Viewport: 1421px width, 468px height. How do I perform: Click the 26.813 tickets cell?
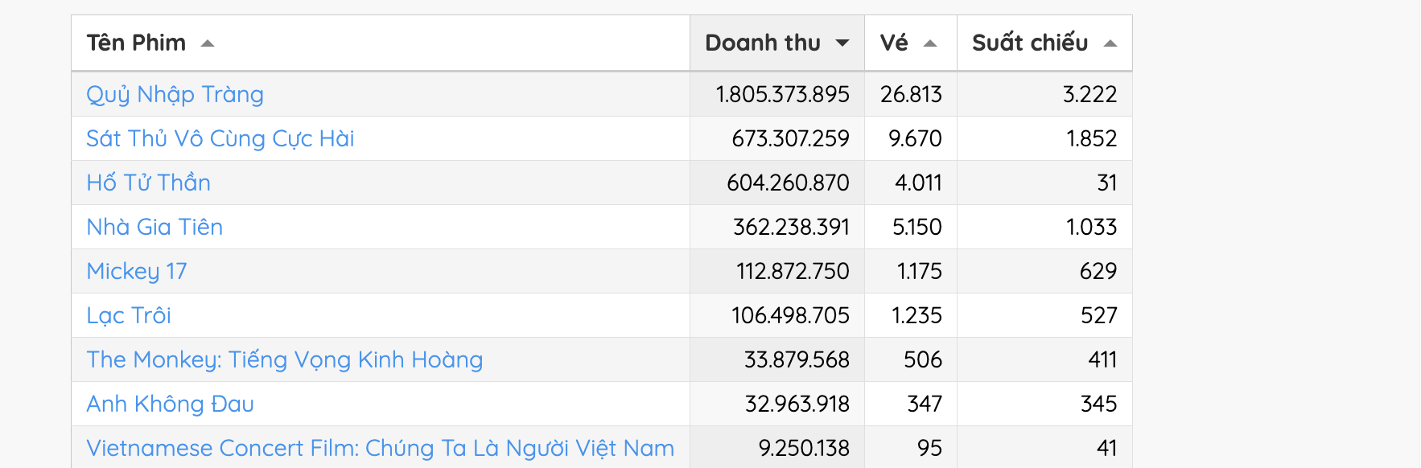tap(911, 95)
